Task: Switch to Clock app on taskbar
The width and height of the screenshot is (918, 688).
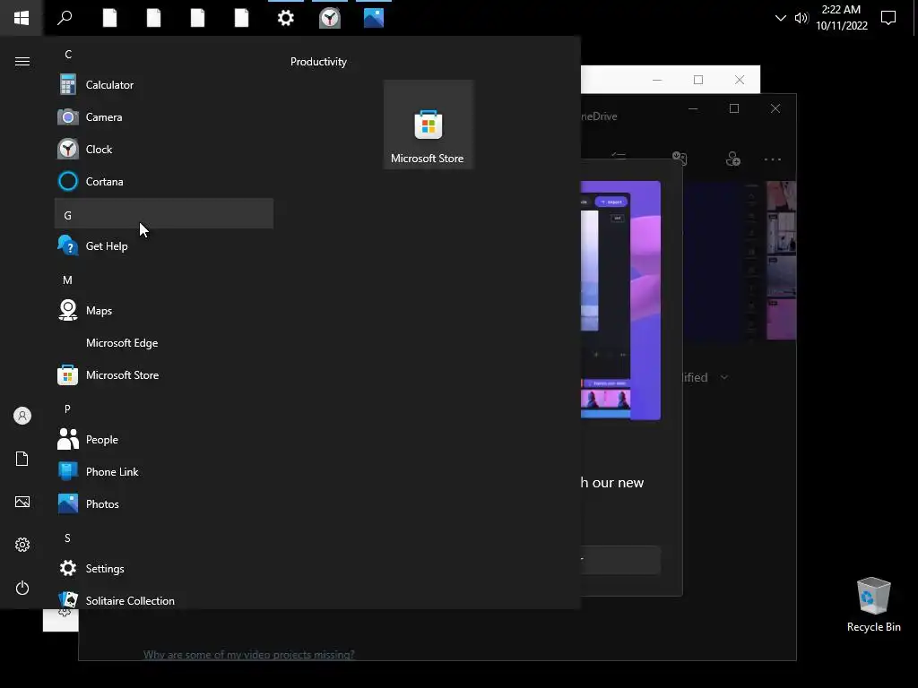Action: [x=330, y=18]
